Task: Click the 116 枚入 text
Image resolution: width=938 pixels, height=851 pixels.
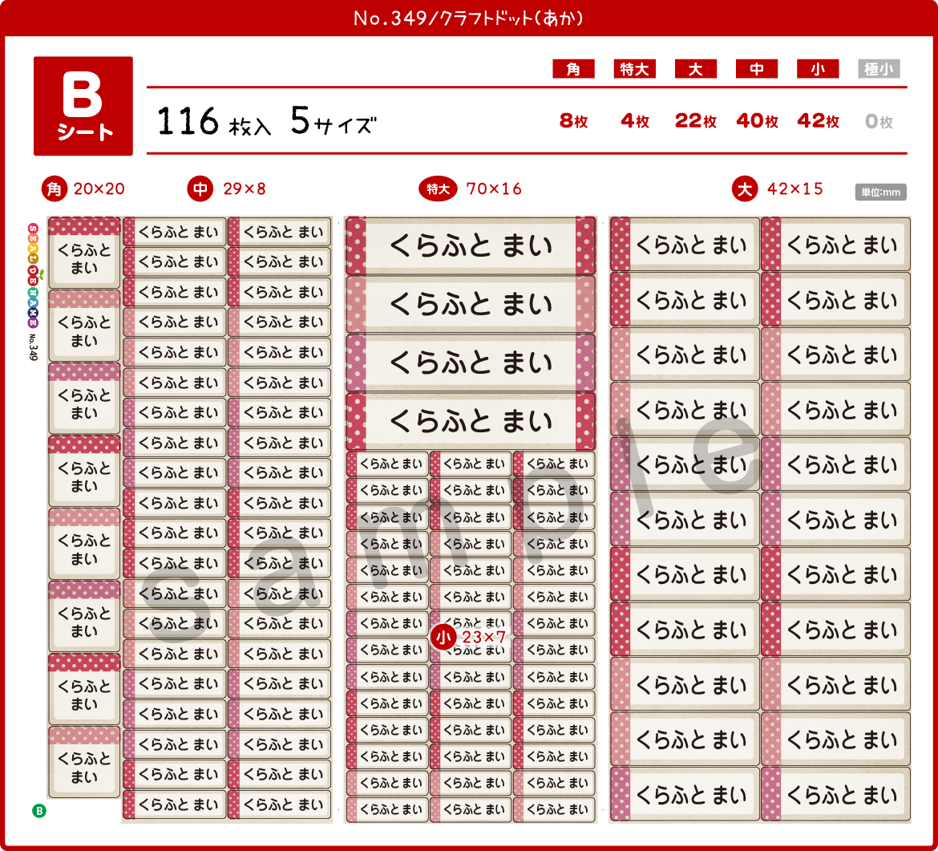Action: pyautogui.click(x=213, y=121)
